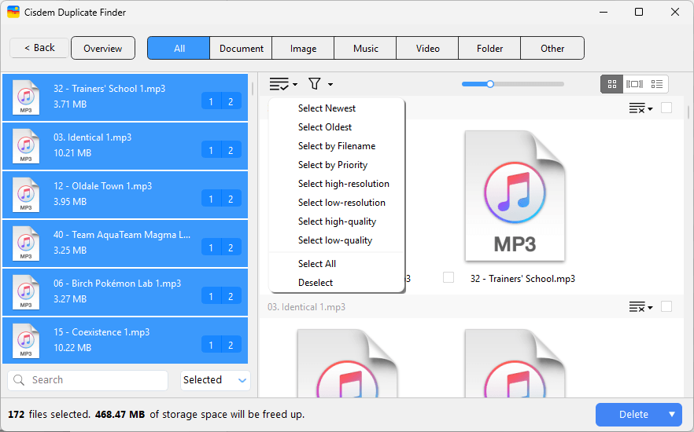Choose Select by Filename

(337, 146)
